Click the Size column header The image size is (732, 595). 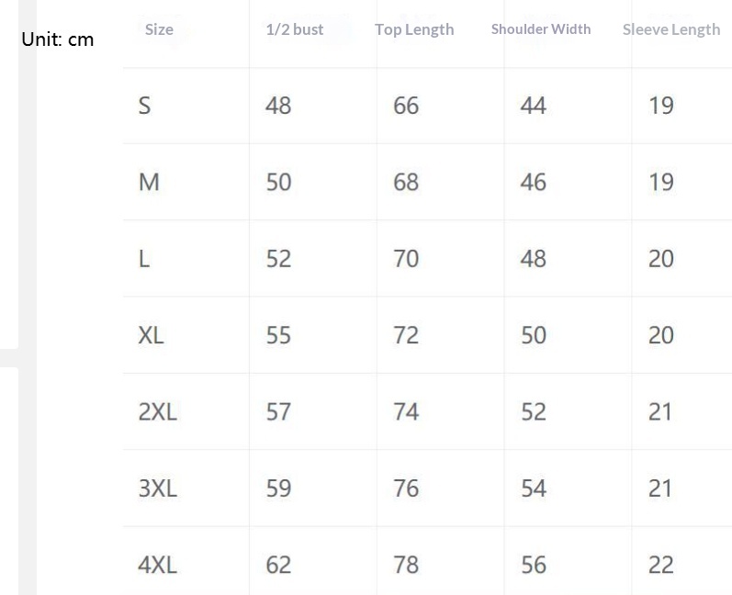[159, 29]
